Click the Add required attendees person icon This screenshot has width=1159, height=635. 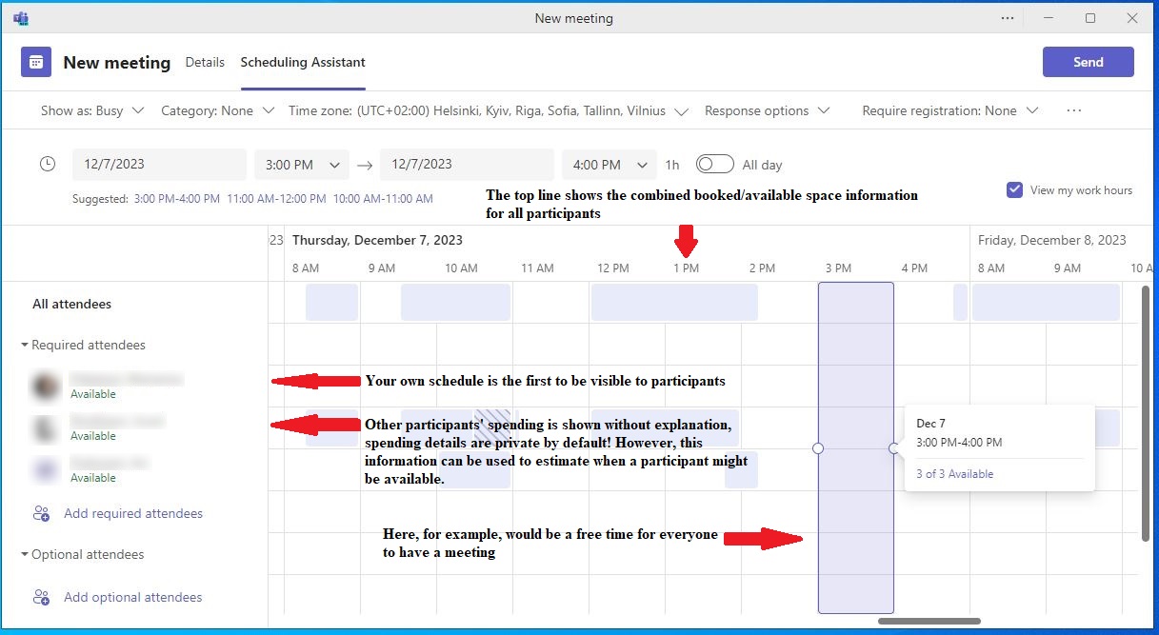41,514
